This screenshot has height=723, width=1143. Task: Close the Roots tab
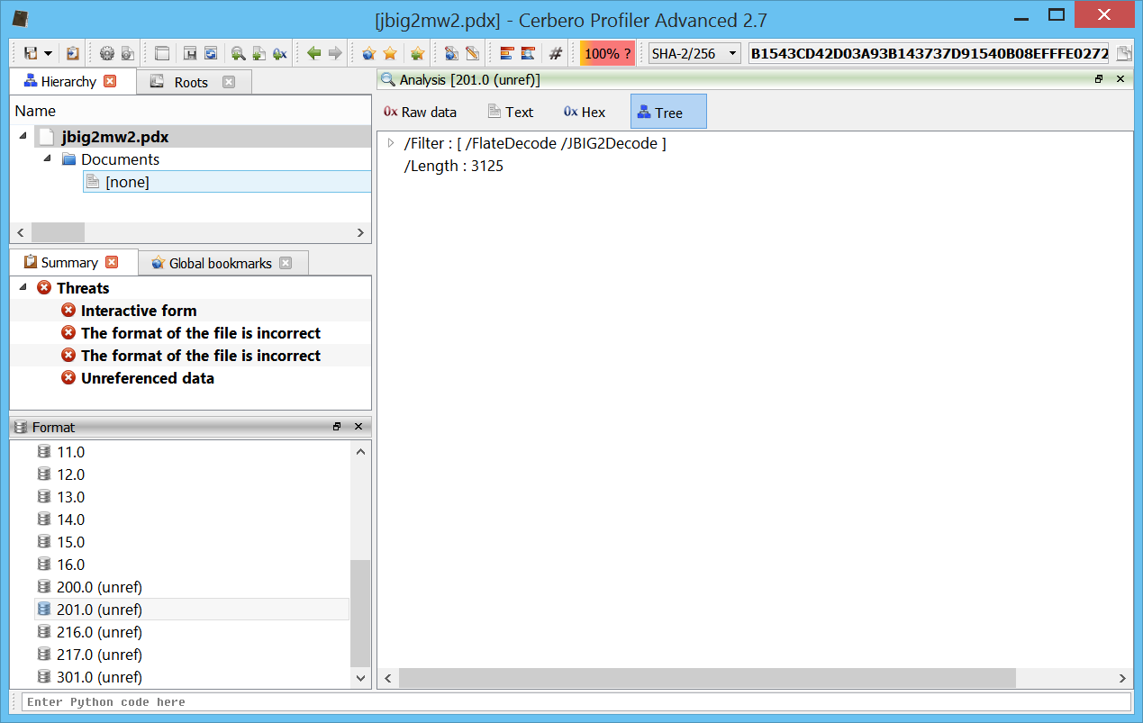click(229, 82)
